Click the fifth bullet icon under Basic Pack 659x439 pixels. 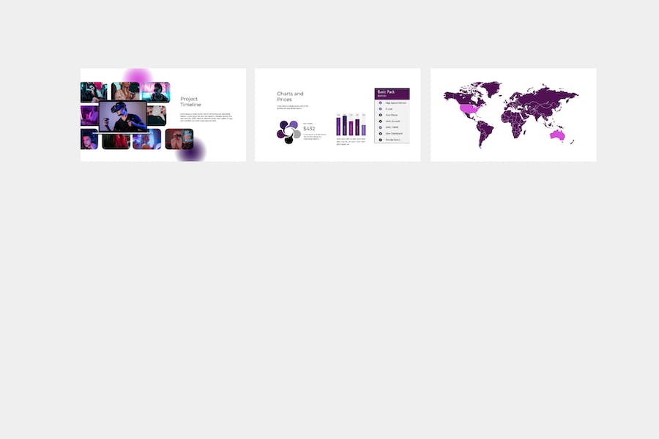pos(380,127)
